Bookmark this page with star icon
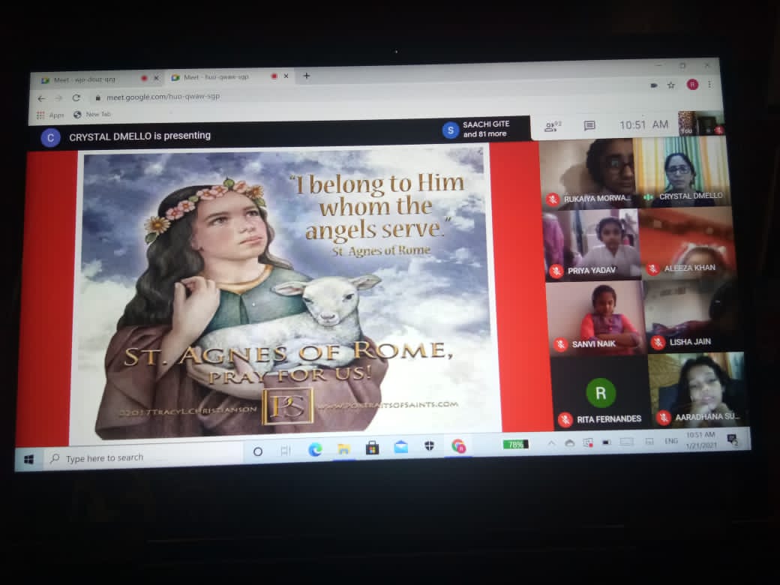 pyautogui.click(x=671, y=85)
